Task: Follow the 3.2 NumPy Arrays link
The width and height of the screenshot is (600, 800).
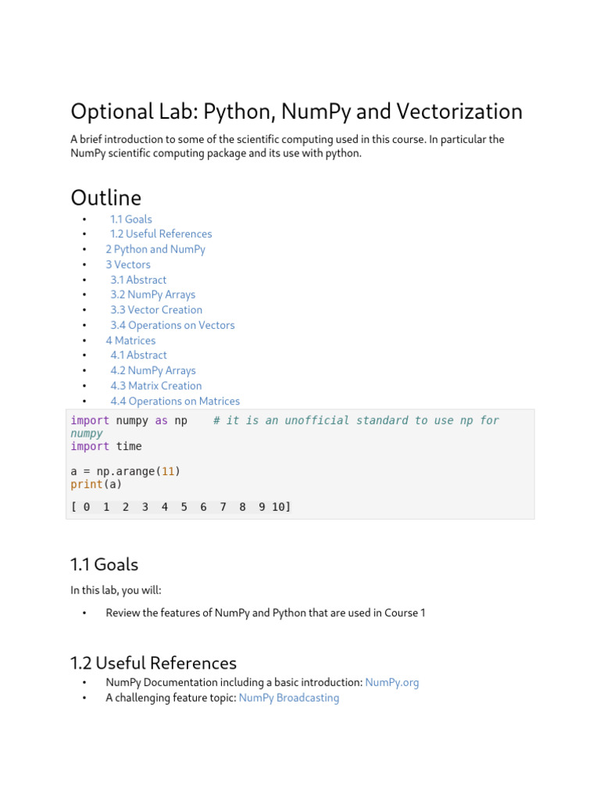Action: [152, 295]
